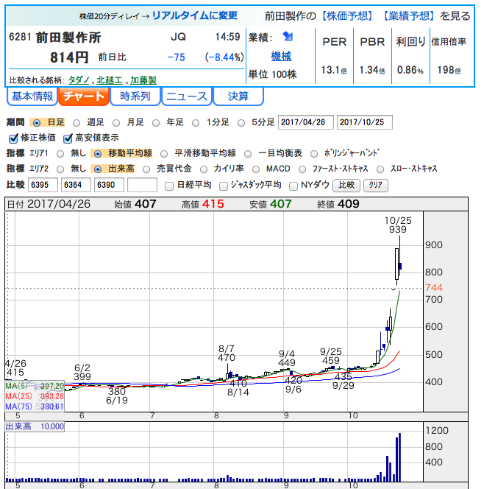This screenshot has width=484, height=489.
Task: Click the 9/25 459 high price label
Action: (x=331, y=356)
